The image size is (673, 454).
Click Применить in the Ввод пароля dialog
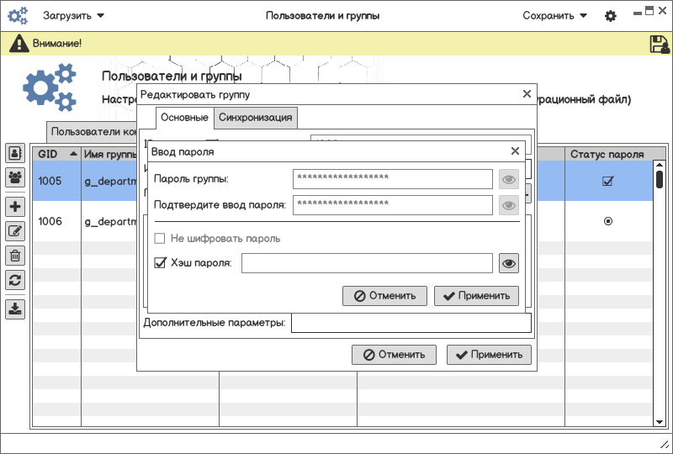coord(476,296)
